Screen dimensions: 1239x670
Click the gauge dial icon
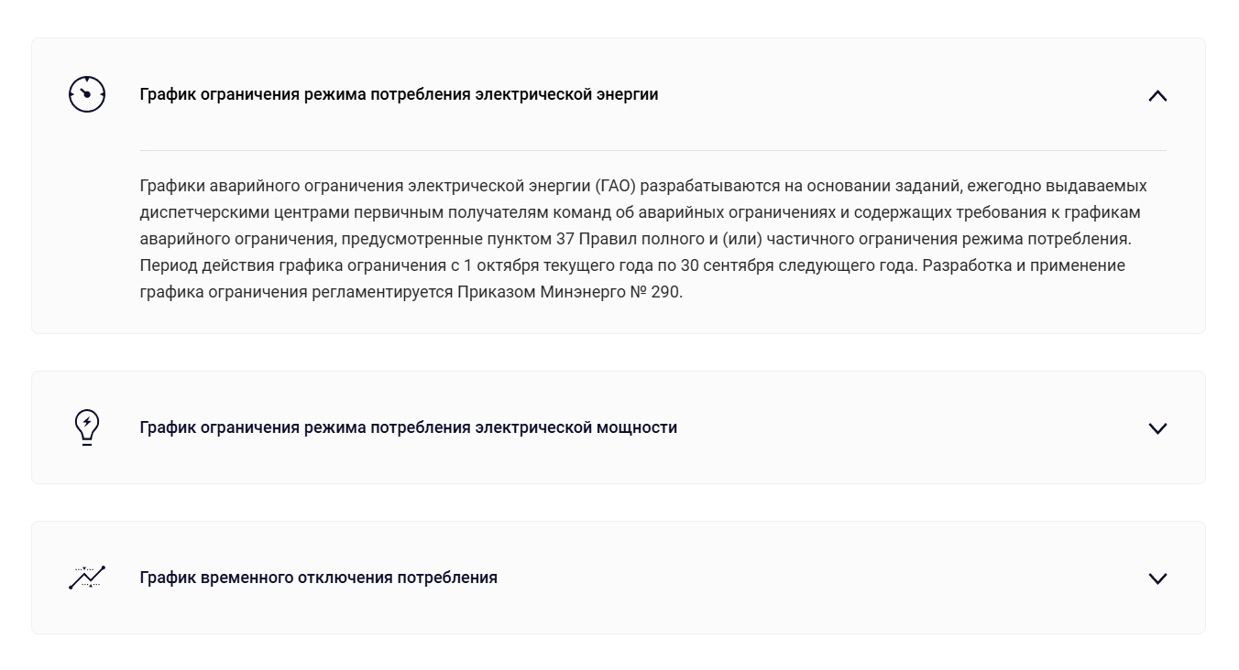pyautogui.click(x=87, y=94)
